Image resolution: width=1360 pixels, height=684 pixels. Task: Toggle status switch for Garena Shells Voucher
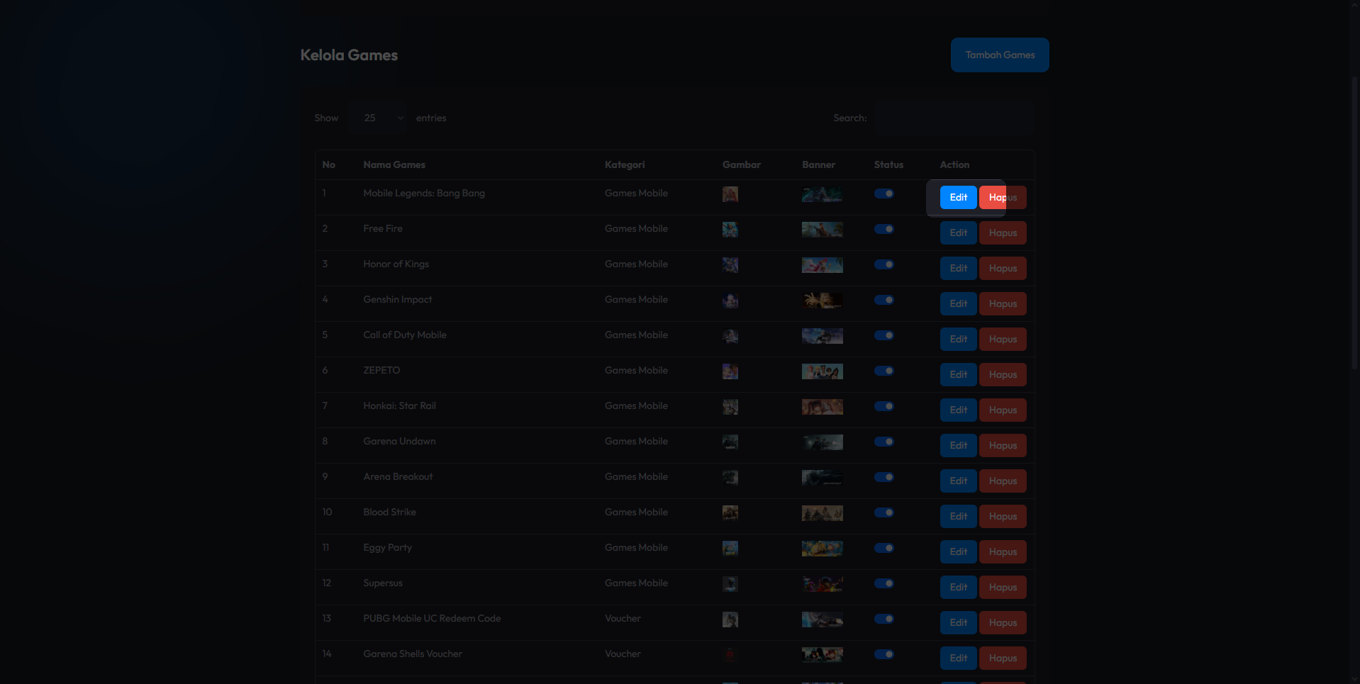[884, 654]
